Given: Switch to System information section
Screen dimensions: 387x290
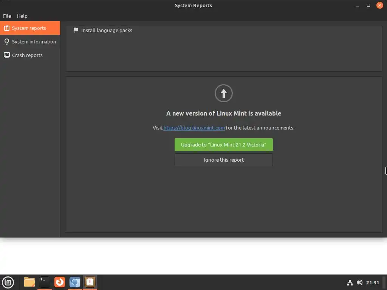Looking at the screenshot, I should tap(30, 42).
